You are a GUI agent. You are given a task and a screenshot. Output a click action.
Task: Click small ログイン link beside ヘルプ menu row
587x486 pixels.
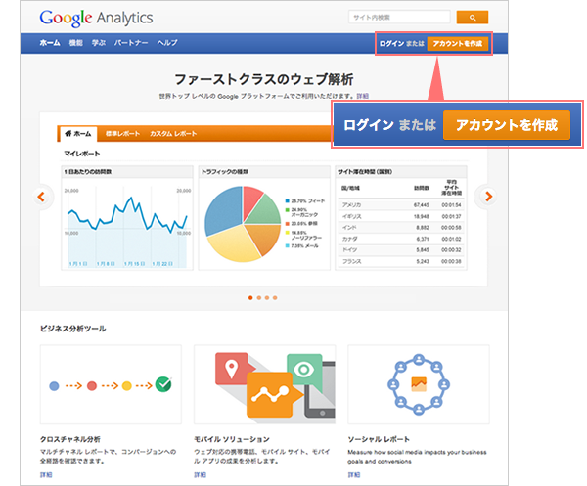391,44
